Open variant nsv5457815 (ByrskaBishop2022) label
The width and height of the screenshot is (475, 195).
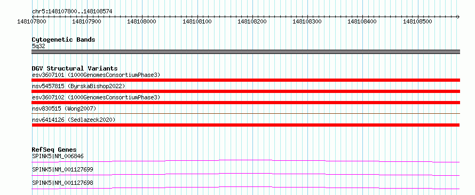click(78, 86)
